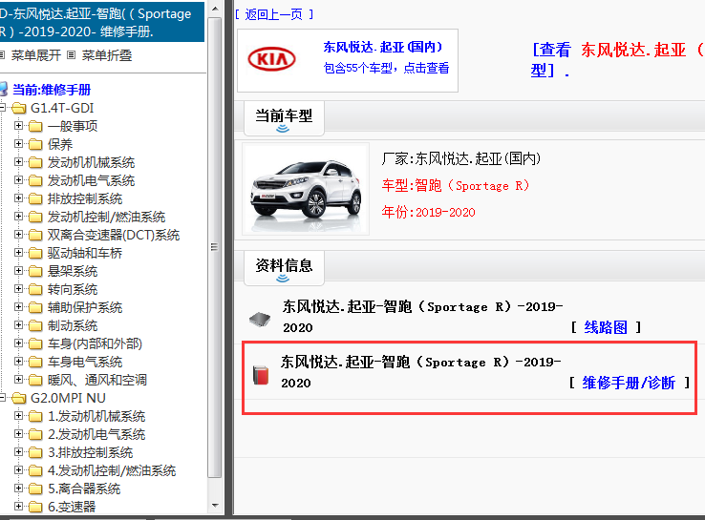Click the folder icon beside 悬架系统
705x520 pixels.
(35, 271)
